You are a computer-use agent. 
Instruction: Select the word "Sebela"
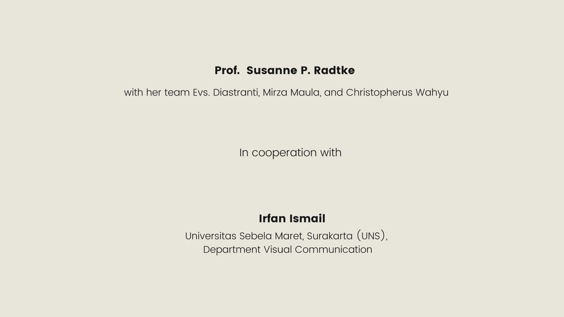[x=255, y=236]
